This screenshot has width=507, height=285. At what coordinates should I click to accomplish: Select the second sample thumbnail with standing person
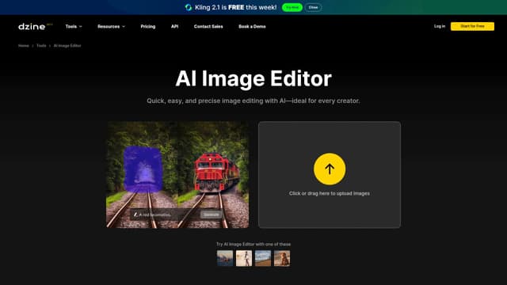click(244, 258)
